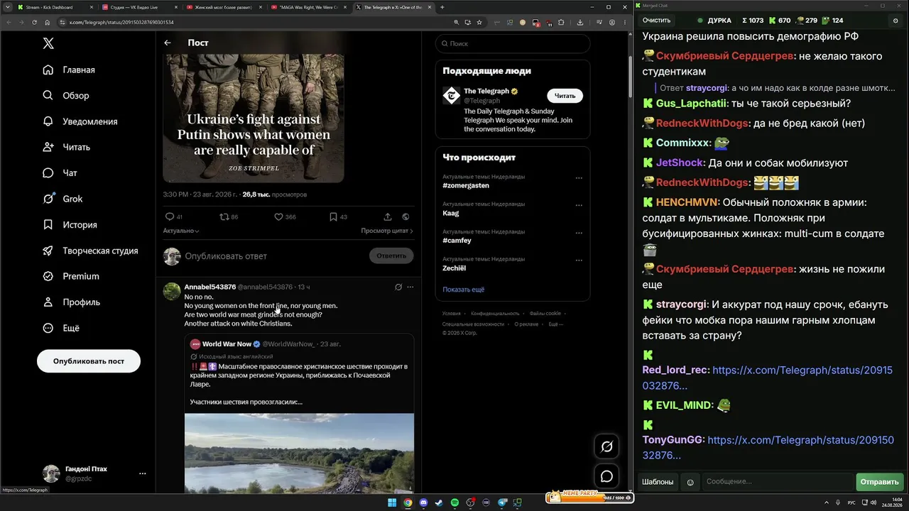Click Опубликовать пост button

tap(89, 361)
